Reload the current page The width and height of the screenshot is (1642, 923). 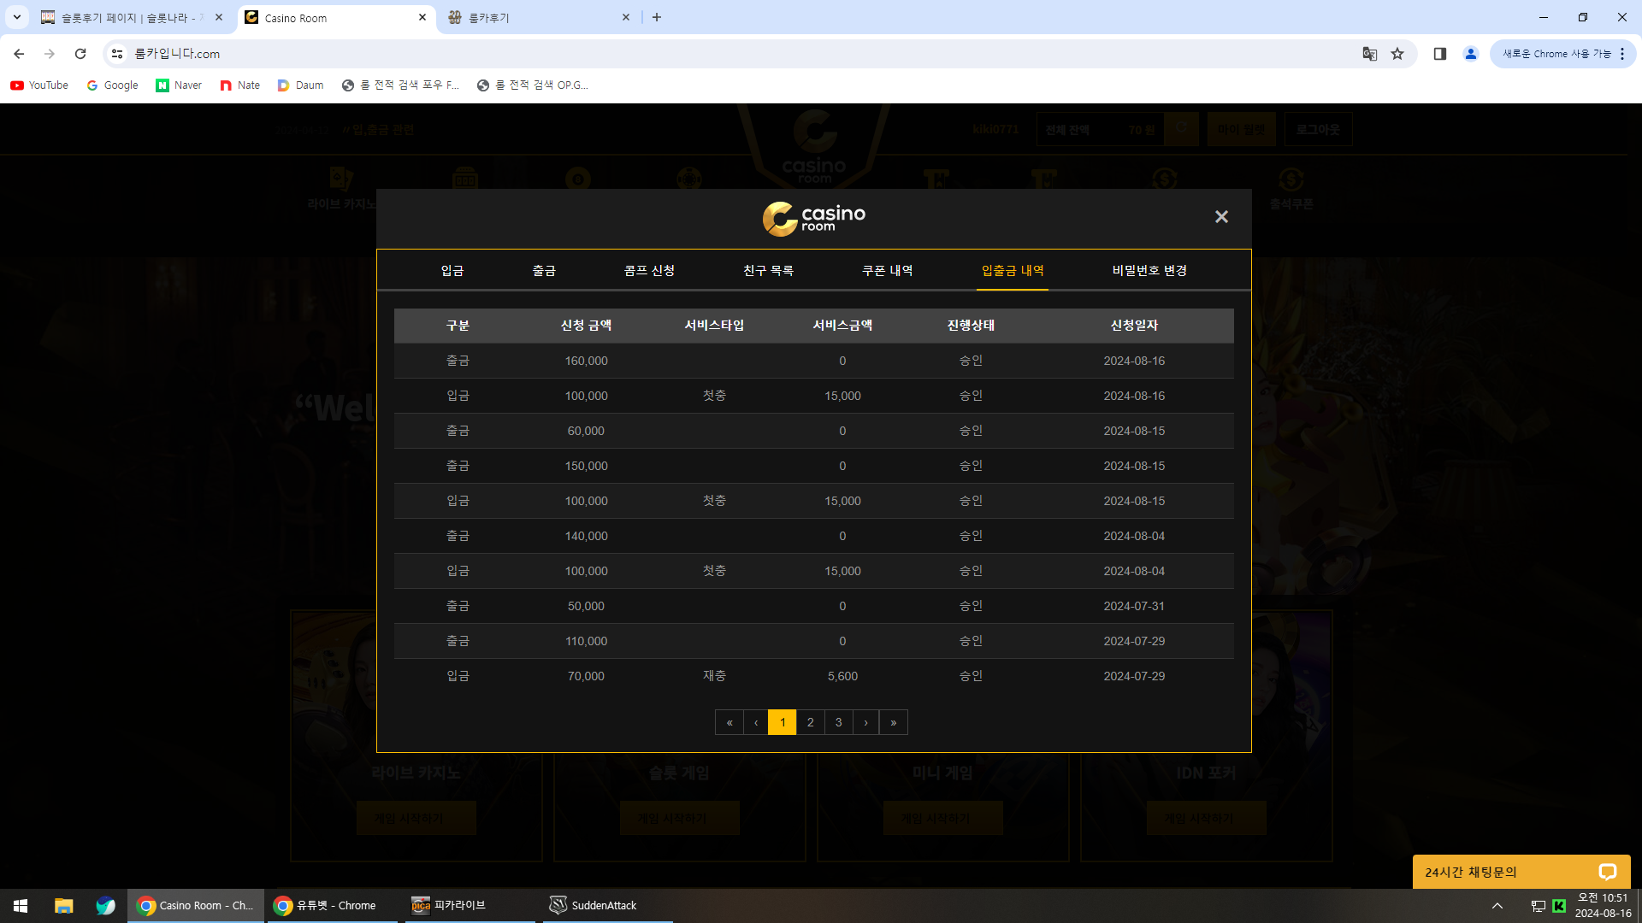[x=80, y=54]
